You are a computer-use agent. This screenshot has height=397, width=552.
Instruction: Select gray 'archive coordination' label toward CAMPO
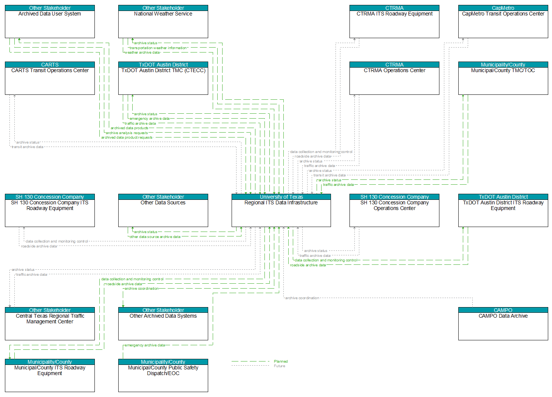coord(302,298)
